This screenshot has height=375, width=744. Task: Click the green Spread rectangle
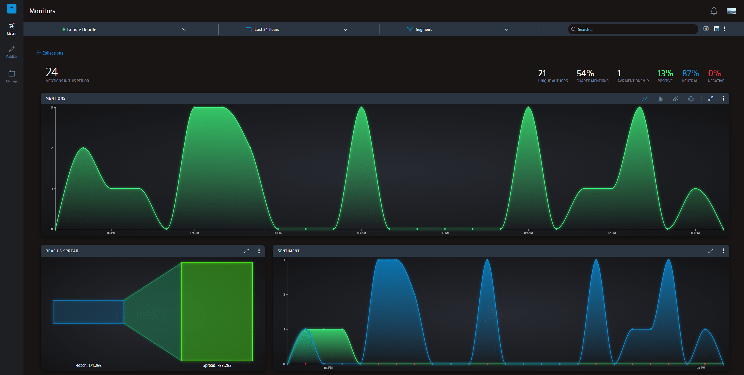click(217, 312)
